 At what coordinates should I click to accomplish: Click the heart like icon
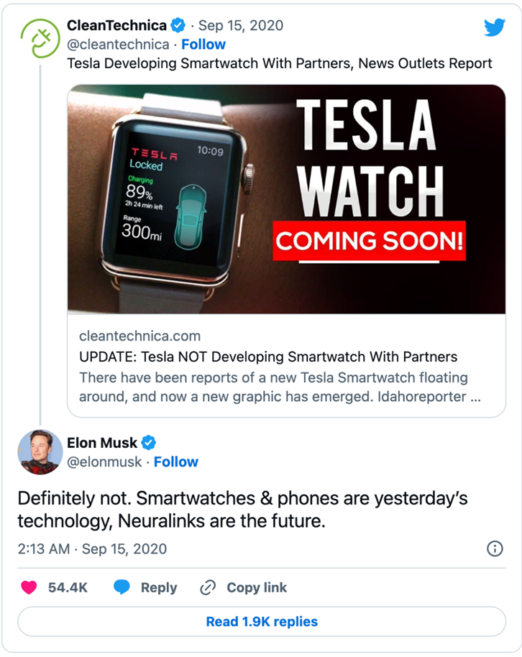(29, 587)
